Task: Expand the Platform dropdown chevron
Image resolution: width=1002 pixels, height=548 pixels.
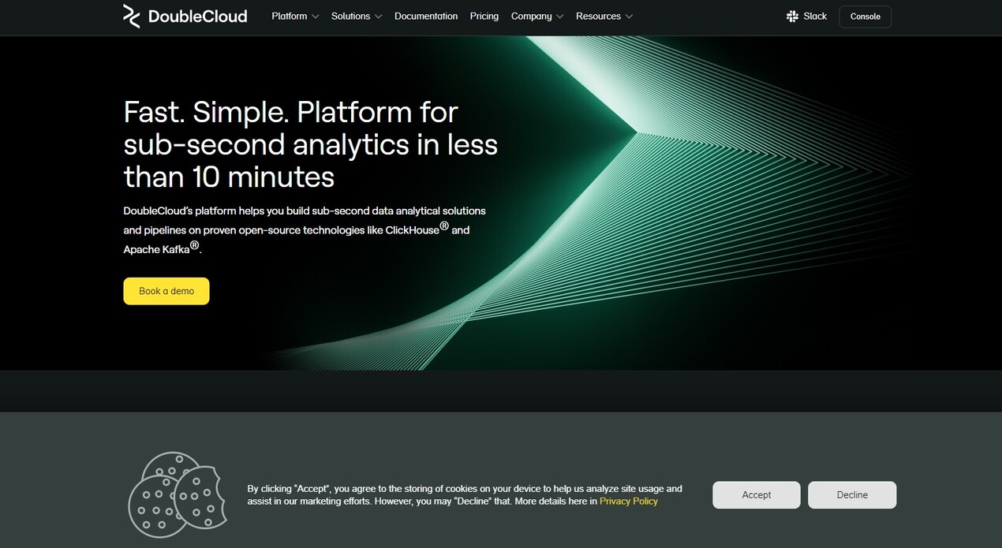Action: point(316,17)
